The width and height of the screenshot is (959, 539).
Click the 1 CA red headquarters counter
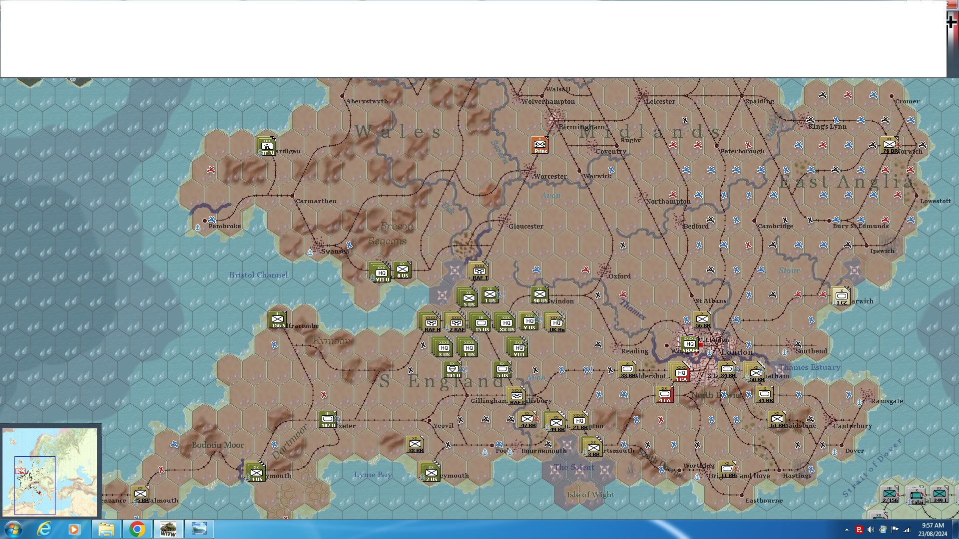click(x=681, y=373)
